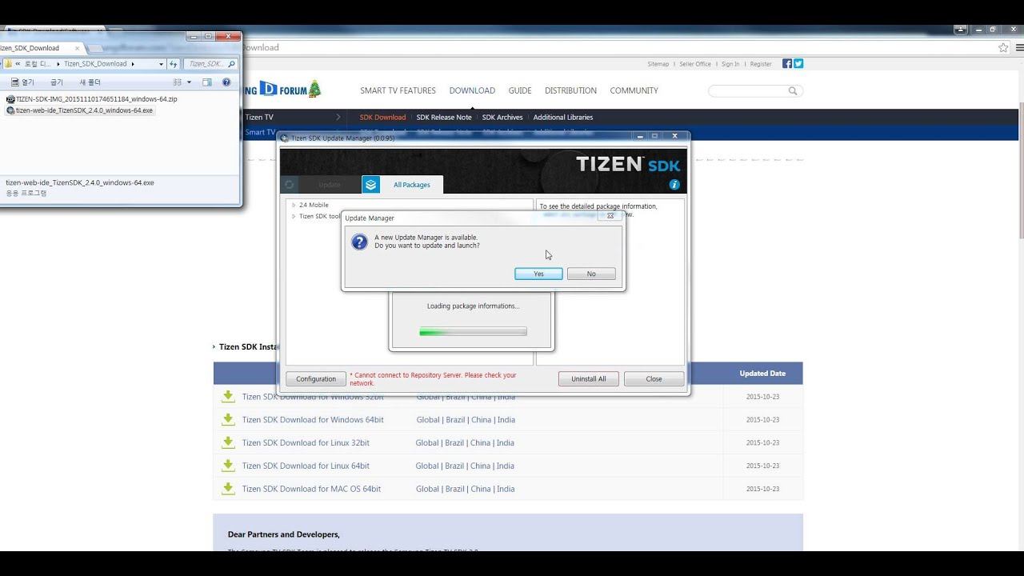Click the Loading package informations progress bar

click(x=473, y=331)
